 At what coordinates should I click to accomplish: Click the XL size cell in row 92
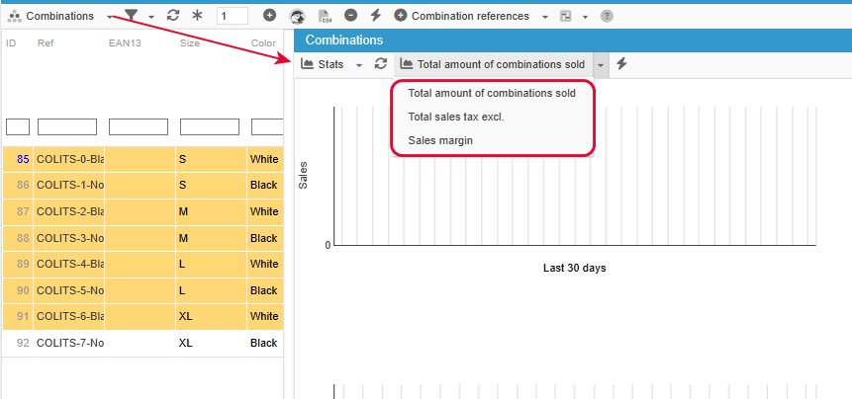click(x=211, y=343)
